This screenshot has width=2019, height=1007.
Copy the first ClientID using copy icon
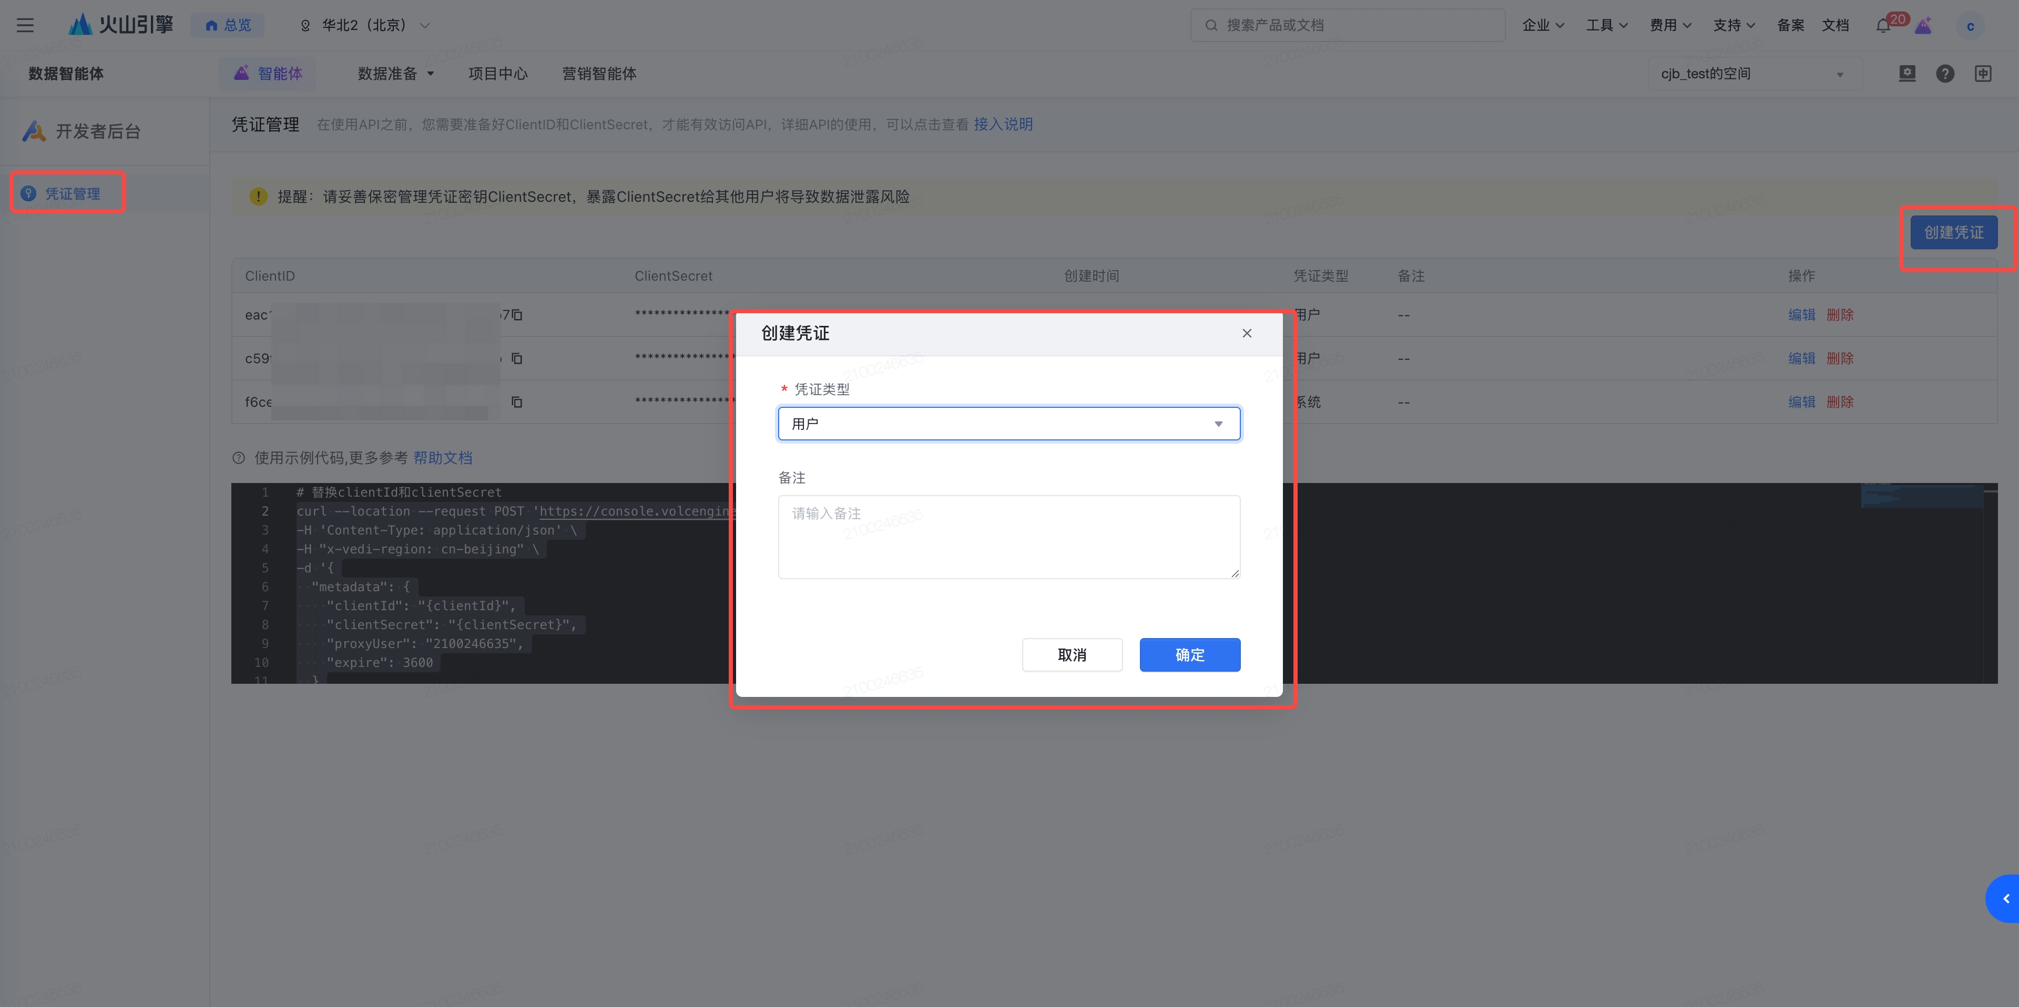pyautogui.click(x=517, y=315)
